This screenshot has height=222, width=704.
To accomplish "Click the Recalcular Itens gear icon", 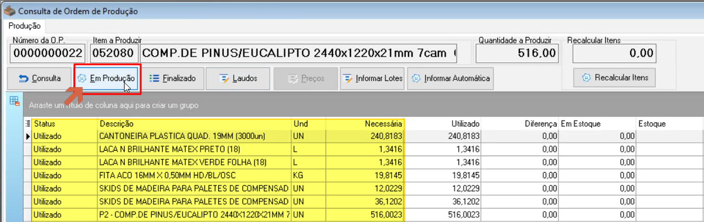I will click(x=586, y=77).
